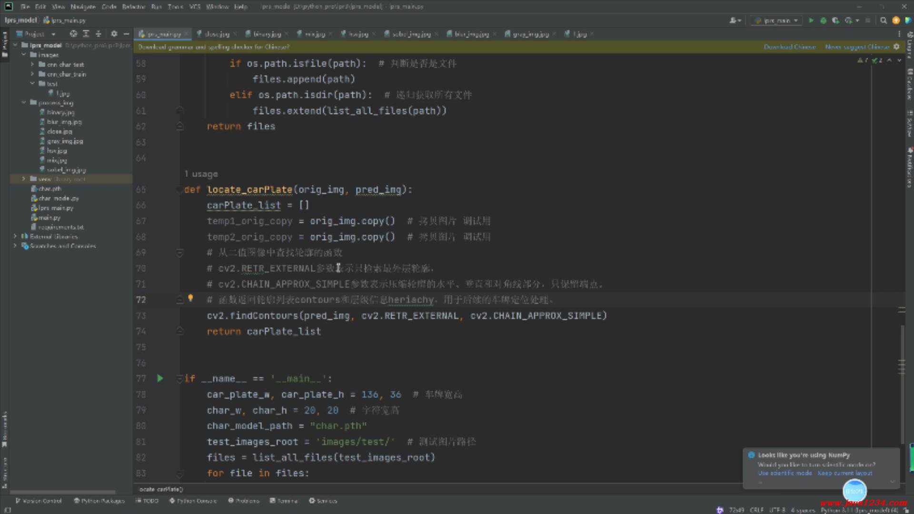Click Select Opened File target icon
Screen dimensions: 914x514
point(73,34)
